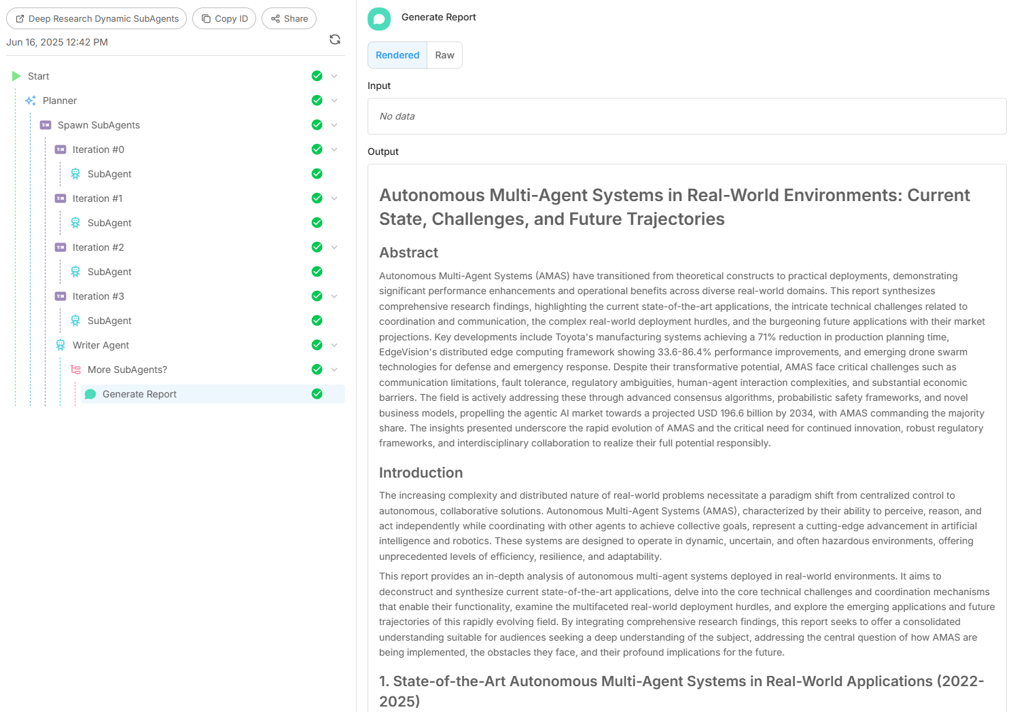Click the More SubAgents? branch icon
The height and width of the screenshot is (712, 1013).
[75, 370]
